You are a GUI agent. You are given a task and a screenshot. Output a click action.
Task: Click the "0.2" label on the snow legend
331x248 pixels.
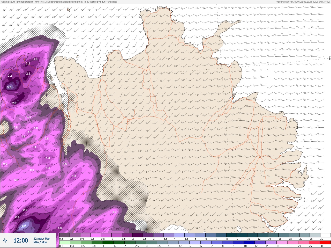coord(61,239)
